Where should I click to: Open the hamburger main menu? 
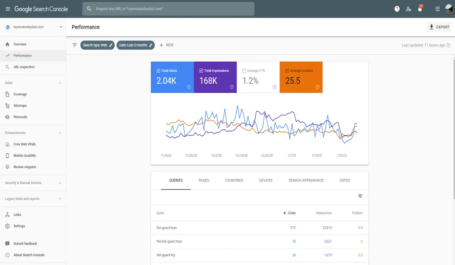8,9
